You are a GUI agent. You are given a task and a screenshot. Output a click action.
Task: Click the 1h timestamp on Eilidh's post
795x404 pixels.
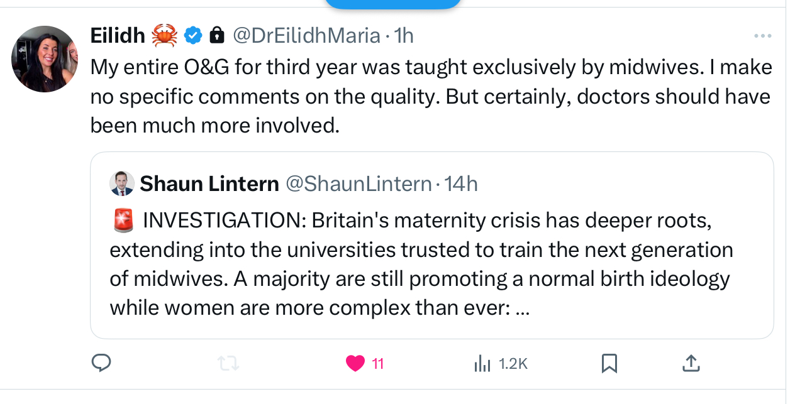404,36
